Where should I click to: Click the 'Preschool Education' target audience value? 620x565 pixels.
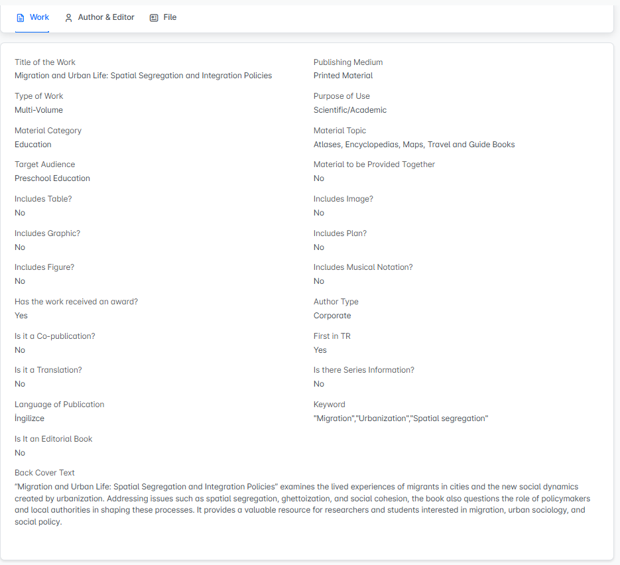click(52, 178)
